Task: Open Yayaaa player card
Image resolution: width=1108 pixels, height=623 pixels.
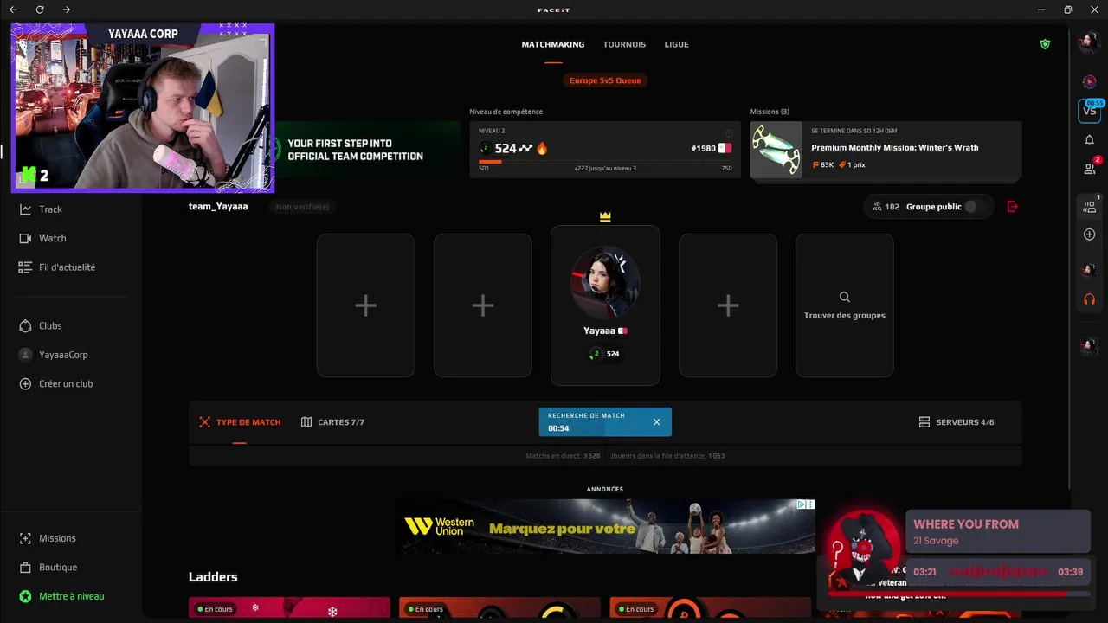Action: coord(605,305)
